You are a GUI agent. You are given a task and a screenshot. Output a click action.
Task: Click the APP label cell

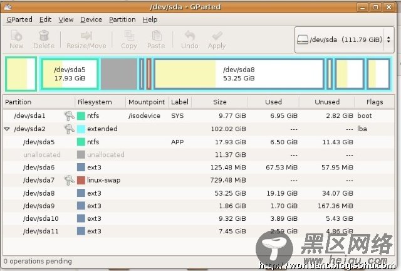tap(177, 142)
